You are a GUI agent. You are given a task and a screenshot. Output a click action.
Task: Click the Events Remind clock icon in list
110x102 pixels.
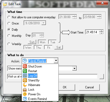click(x=25, y=99)
